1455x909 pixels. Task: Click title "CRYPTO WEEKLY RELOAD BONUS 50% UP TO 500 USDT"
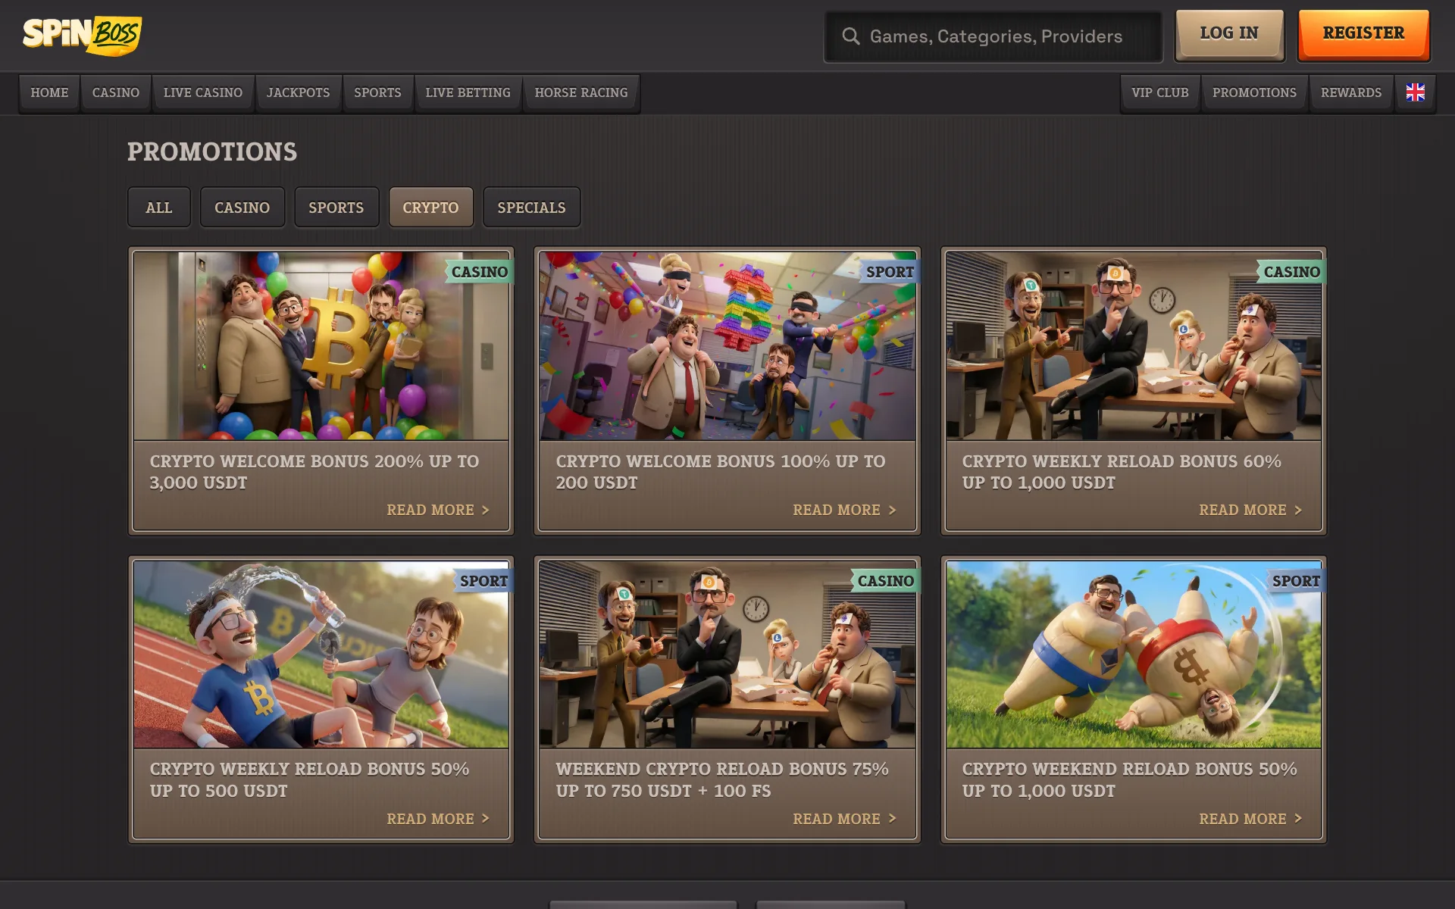[x=309, y=779]
